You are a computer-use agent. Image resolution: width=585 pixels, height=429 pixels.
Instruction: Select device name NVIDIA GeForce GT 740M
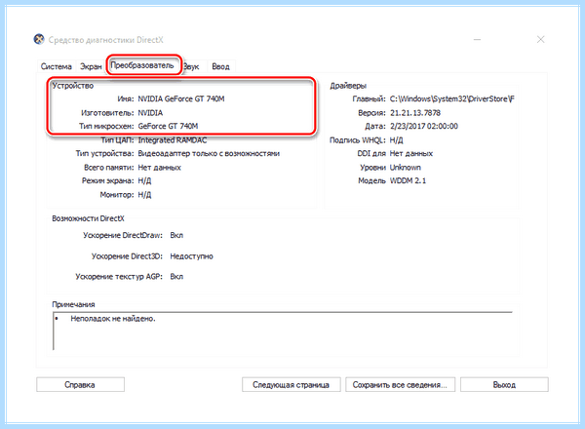(x=181, y=98)
